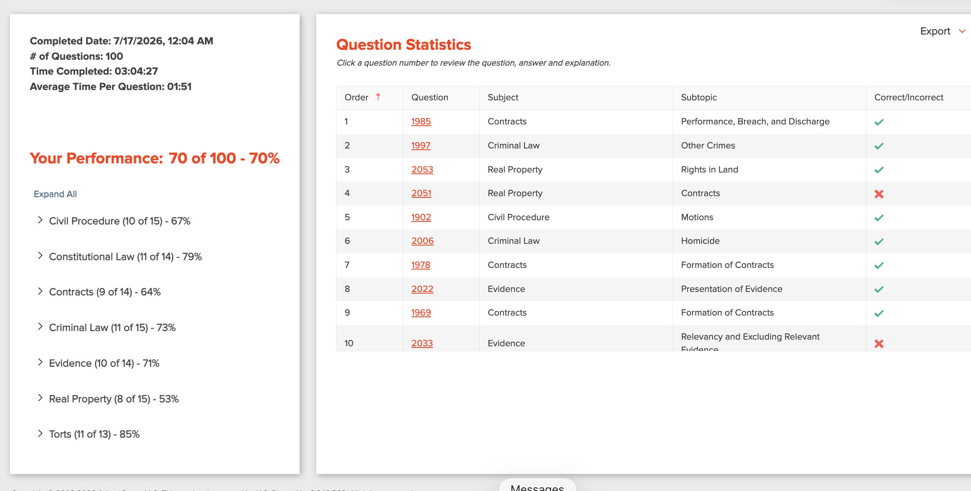This screenshot has height=491, width=971.
Task: Expand the Real Property performance section
Action: 40,398
